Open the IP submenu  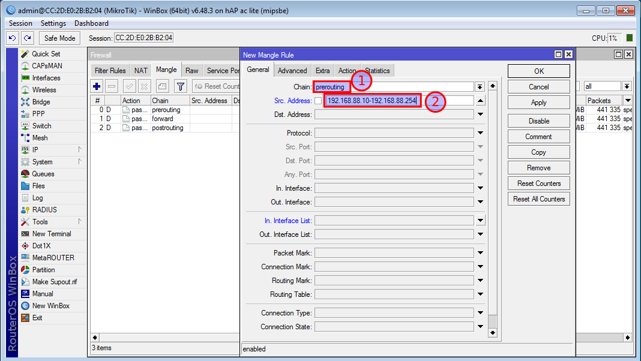[35, 150]
